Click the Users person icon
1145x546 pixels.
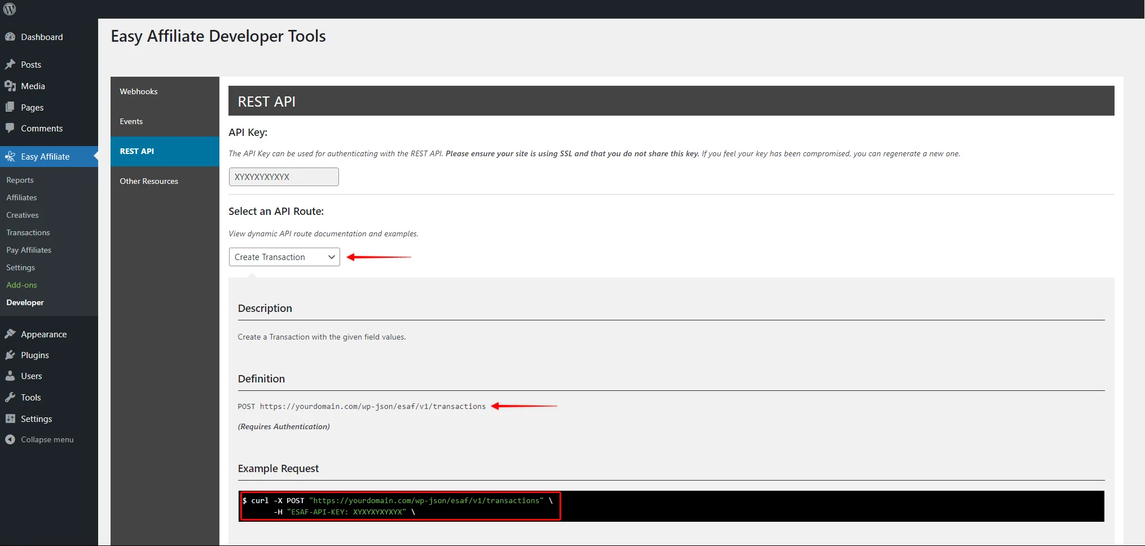pyautogui.click(x=10, y=376)
